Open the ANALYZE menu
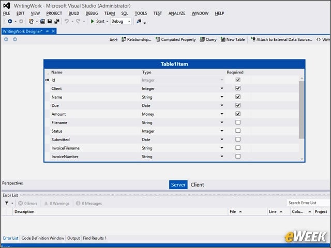Image resolution: width=331 pixels, height=248 pixels. (x=177, y=13)
